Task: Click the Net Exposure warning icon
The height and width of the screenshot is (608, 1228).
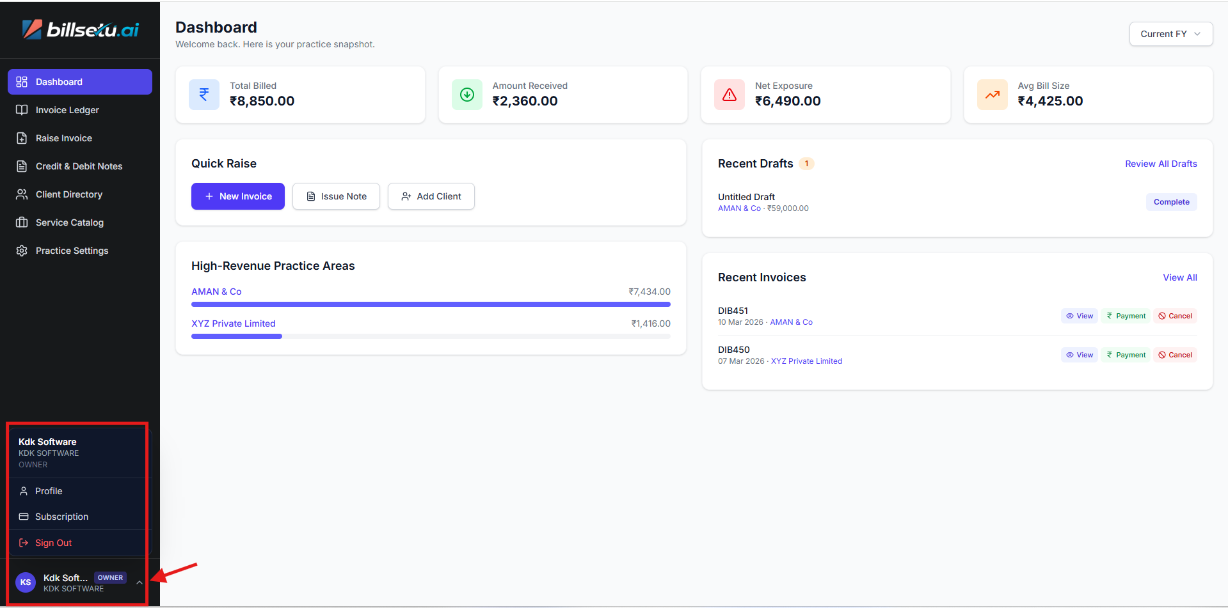Action: [x=730, y=95]
